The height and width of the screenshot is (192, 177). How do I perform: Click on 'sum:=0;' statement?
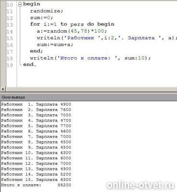[41, 17]
